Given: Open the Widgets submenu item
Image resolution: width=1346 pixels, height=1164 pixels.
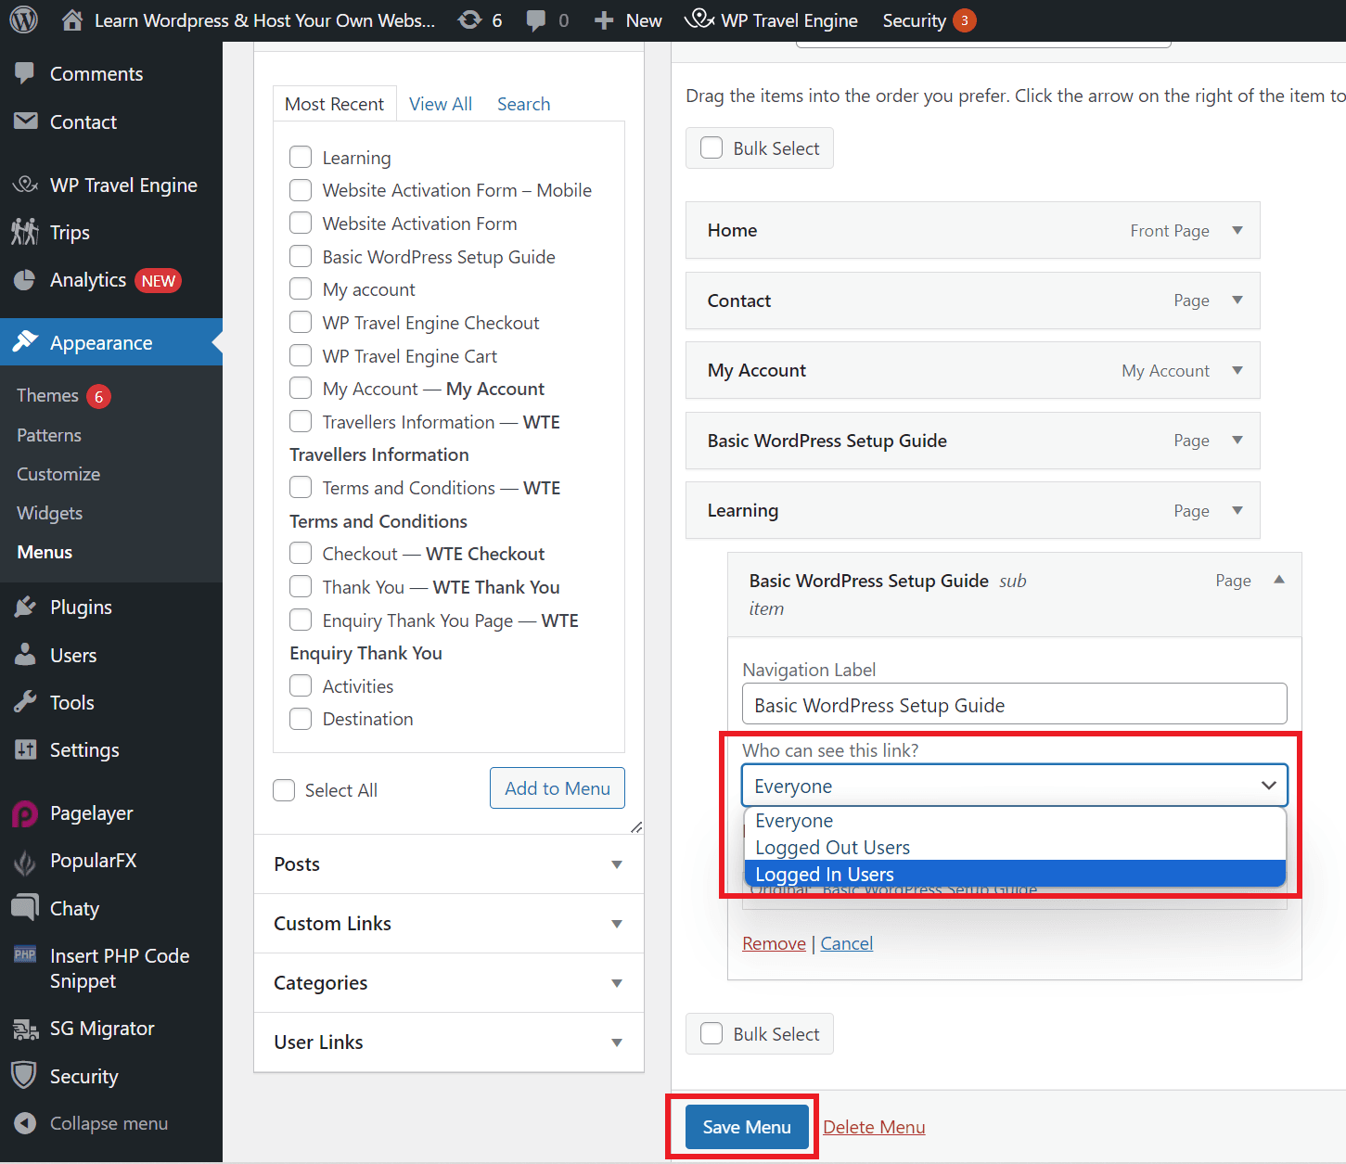Looking at the screenshot, I should pyautogui.click(x=50, y=513).
